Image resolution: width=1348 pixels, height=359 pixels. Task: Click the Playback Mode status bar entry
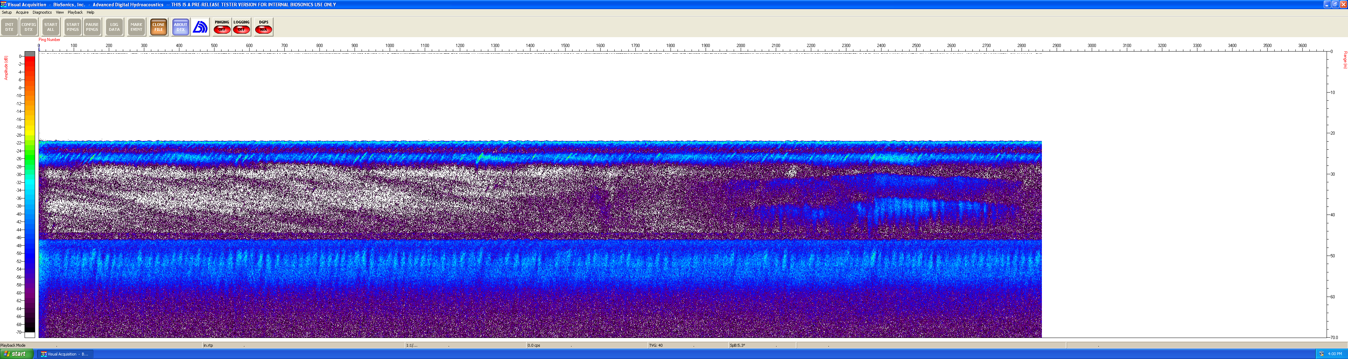coord(13,345)
